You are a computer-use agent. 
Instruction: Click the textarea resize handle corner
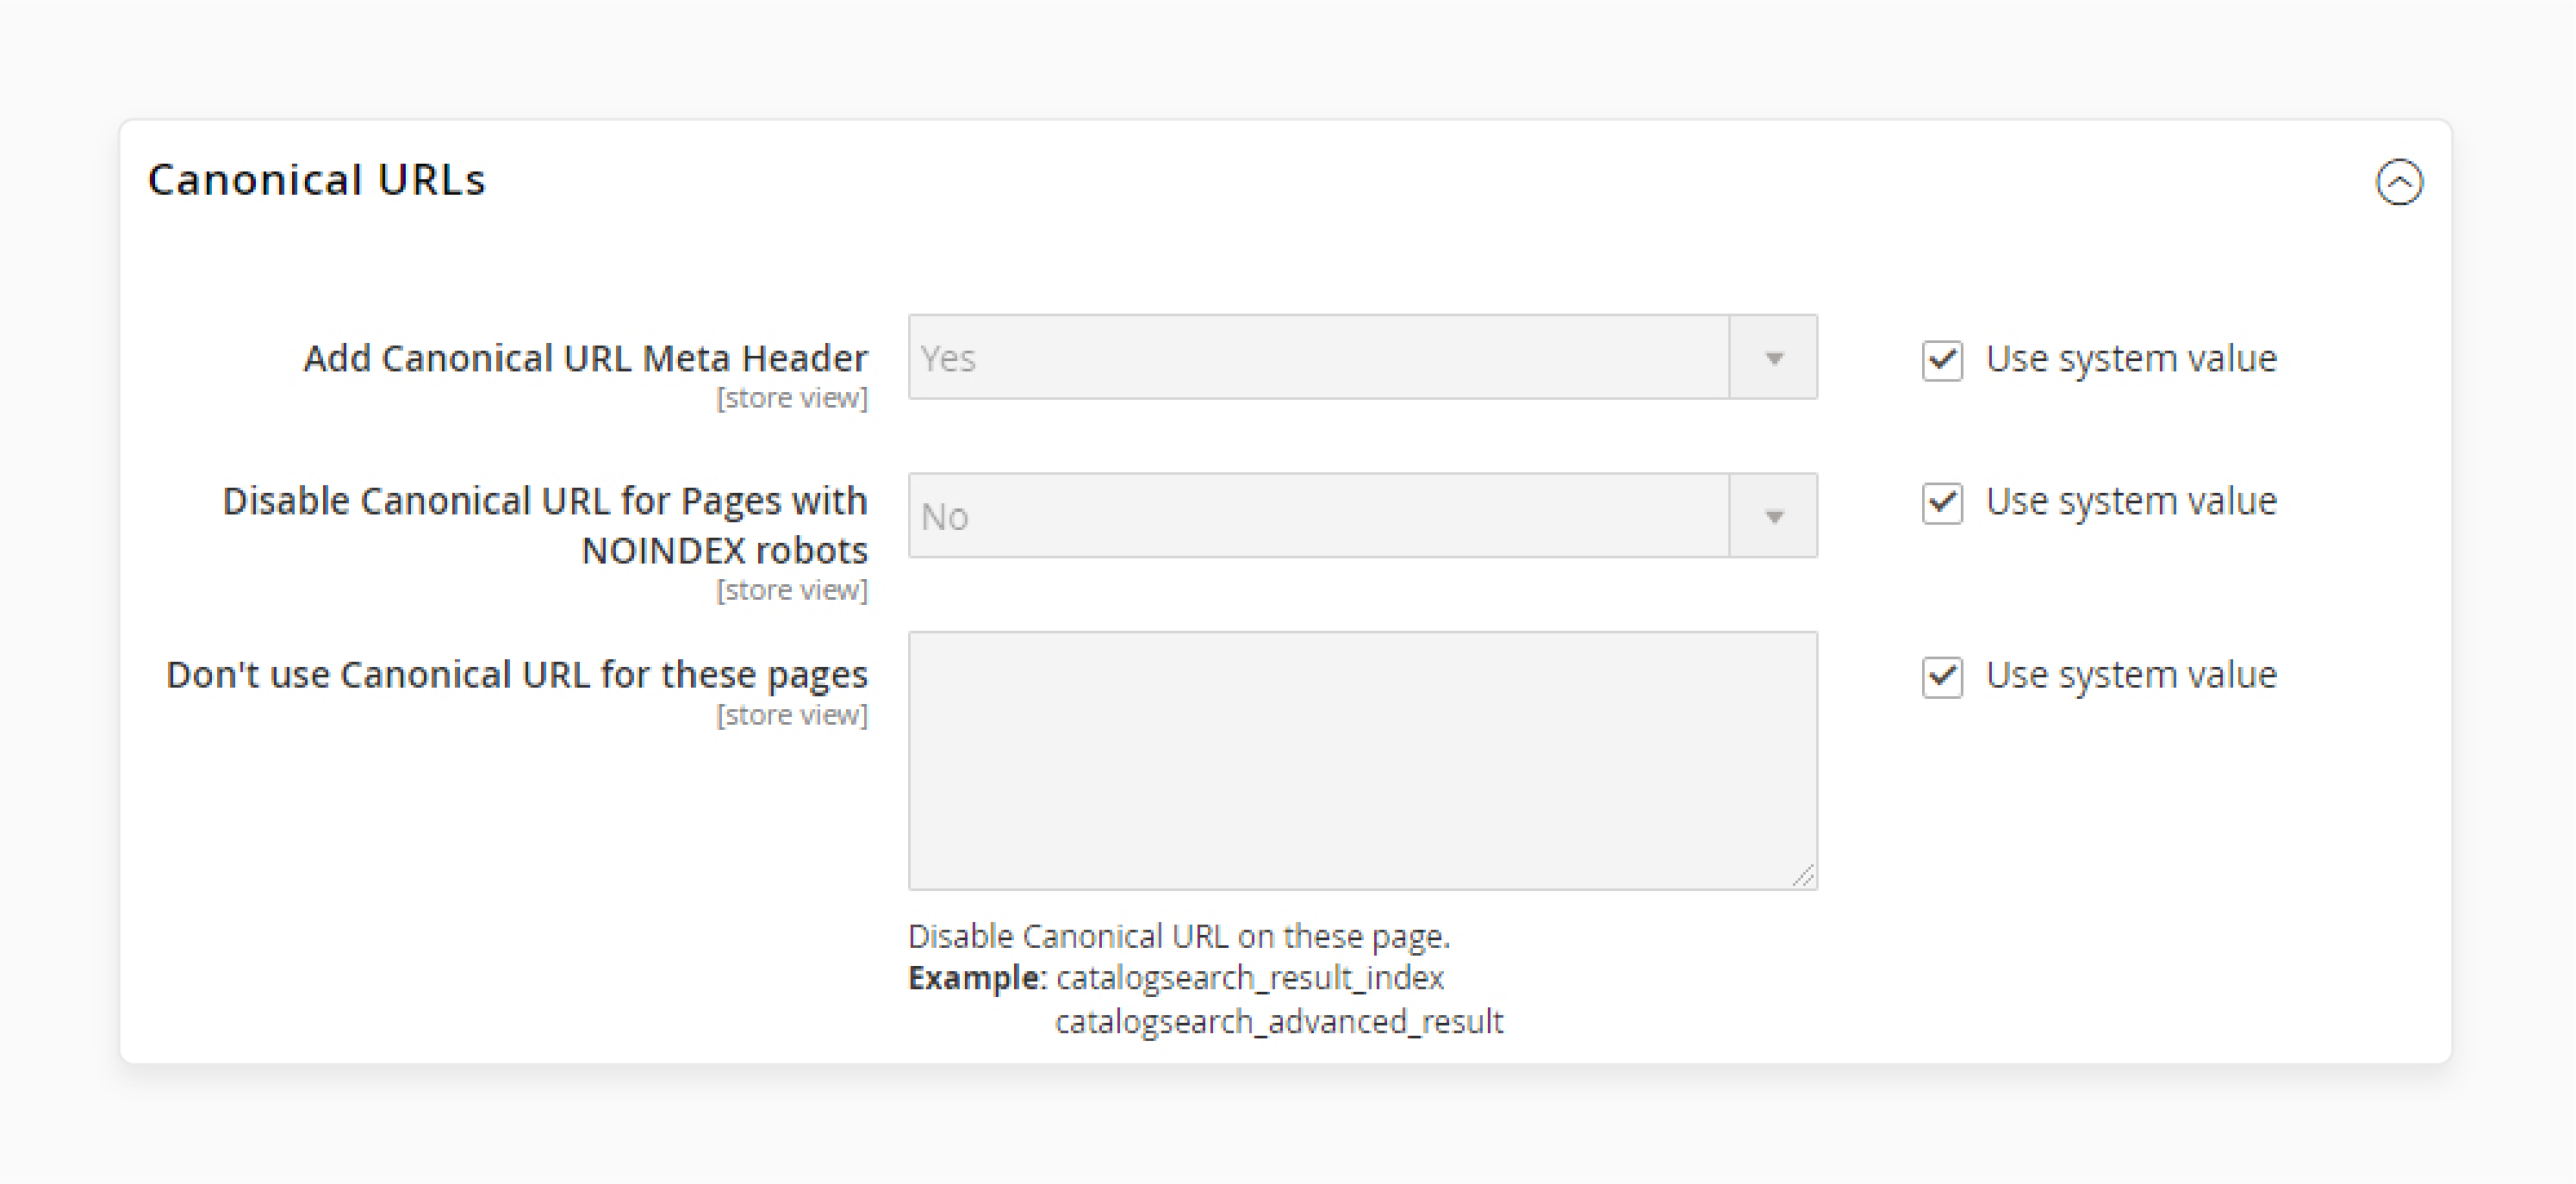point(1803,876)
